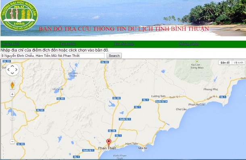246x160 pixels.
Task: Click the Hồ Đa Mi lake label
Action: (58, 89)
